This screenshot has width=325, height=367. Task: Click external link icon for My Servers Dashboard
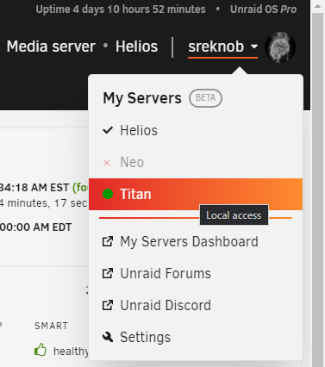pyautogui.click(x=108, y=241)
